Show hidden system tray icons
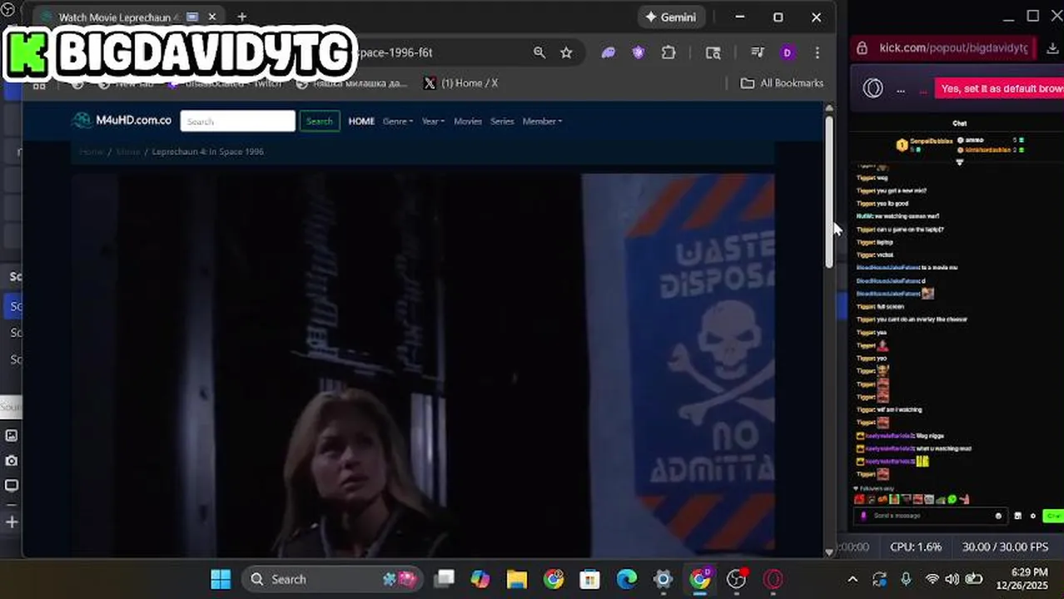The height and width of the screenshot is (599, 1064). point(853,579)
